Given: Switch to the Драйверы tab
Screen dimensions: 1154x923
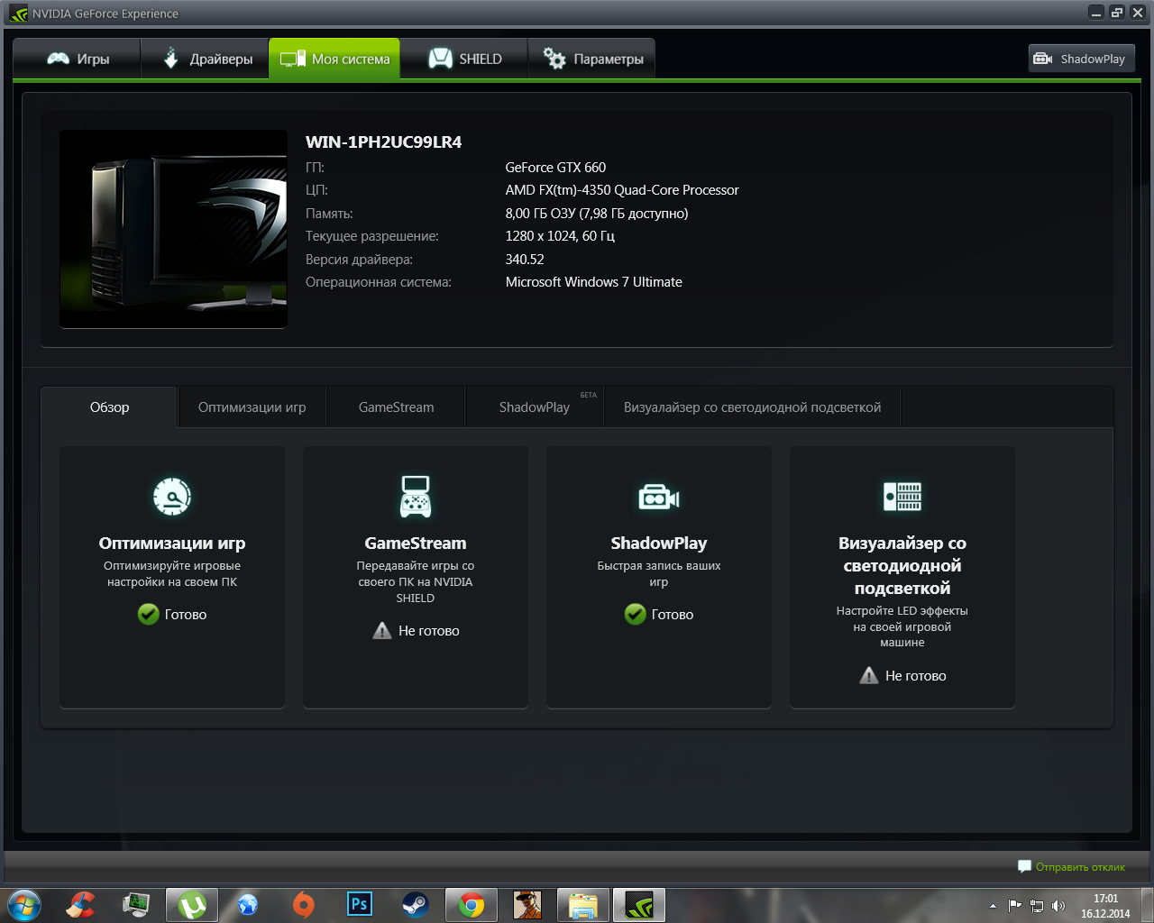Looking at the screenshot, I should pyautogui.click(x=206, y=59).
